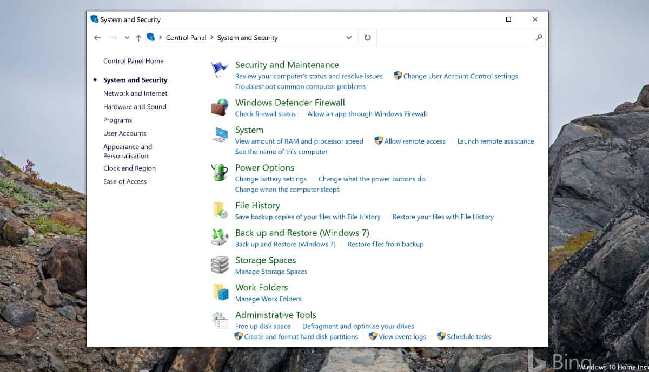Click Change when the computer sleeps
The height and width of the screenshot is (372, 649).
(287, 190)
